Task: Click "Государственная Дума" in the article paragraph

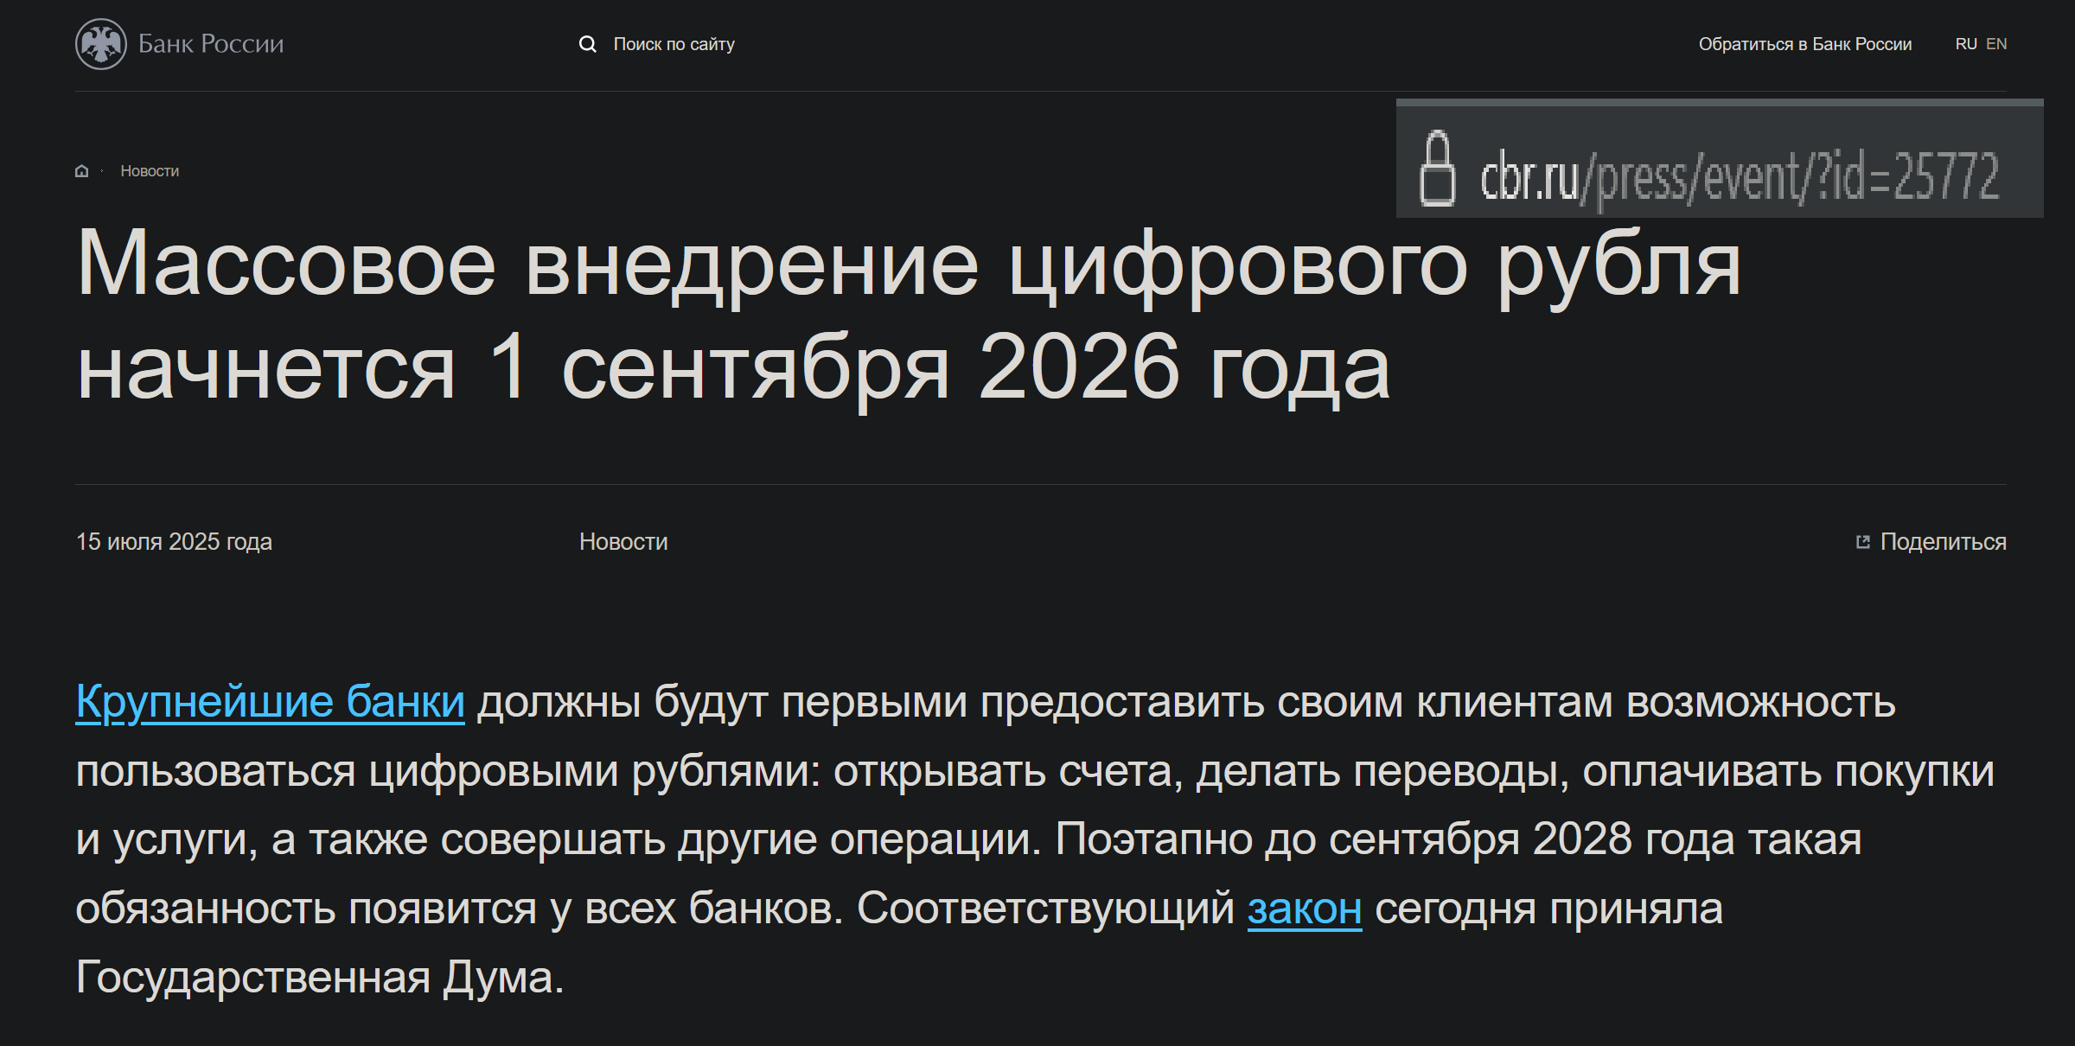Action: pyautogui.click(x=315, y=978)
